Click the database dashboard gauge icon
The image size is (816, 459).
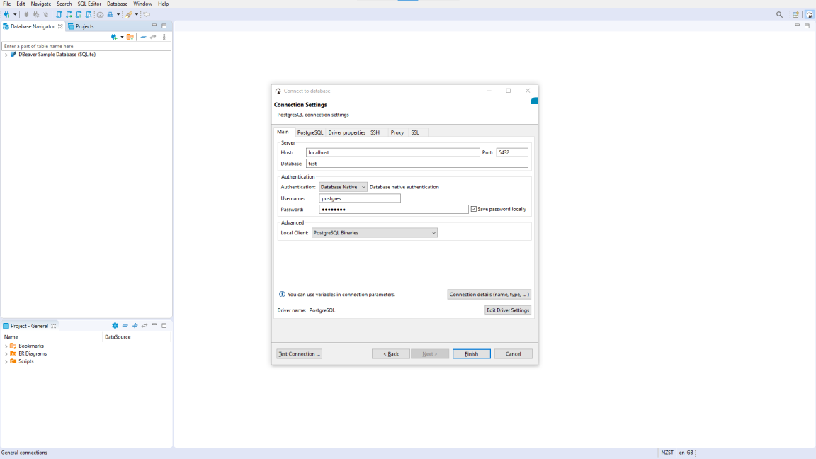point(101,15)
